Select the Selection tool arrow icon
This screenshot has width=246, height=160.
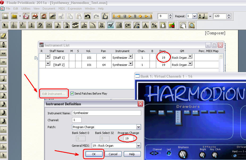pyautogui.click(x=5, y=25)
